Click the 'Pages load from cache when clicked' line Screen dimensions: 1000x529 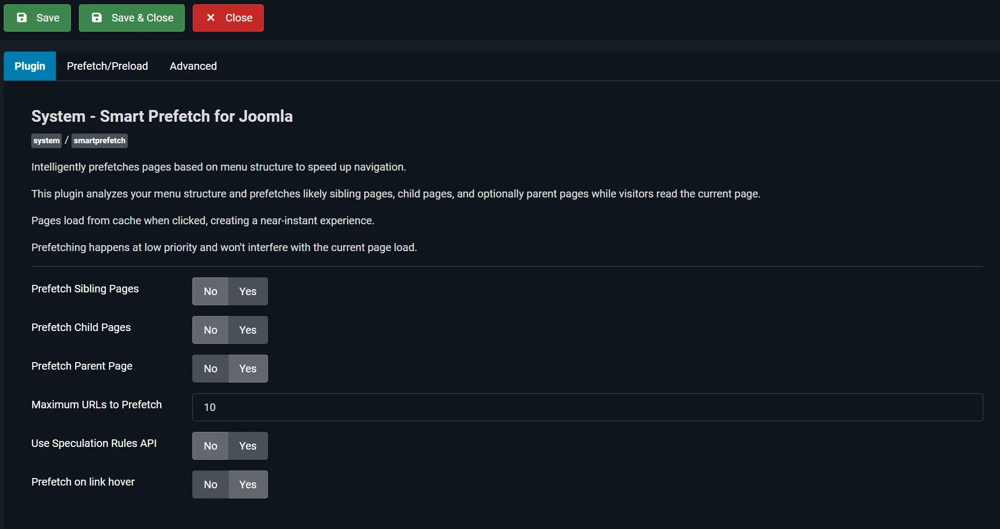click(202, 221)
